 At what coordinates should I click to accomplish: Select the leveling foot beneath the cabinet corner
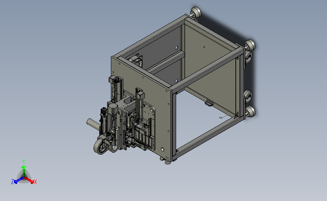pos(168,162)
